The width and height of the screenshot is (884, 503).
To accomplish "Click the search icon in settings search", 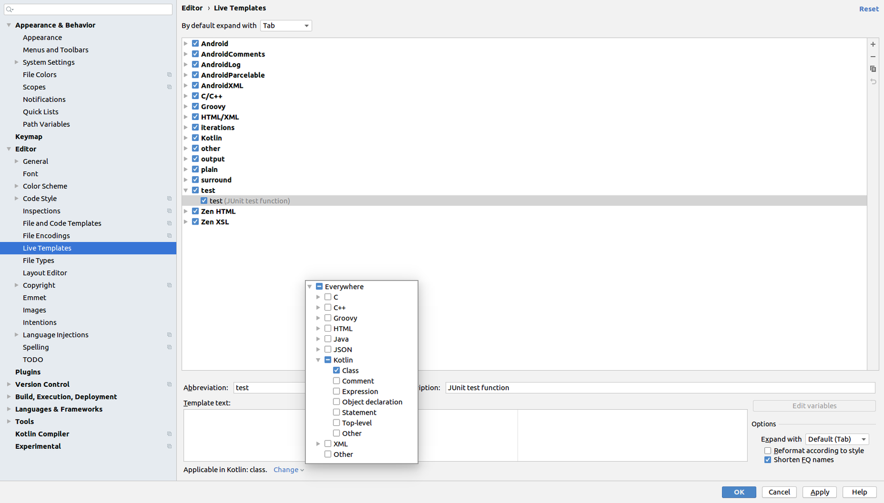I will [10, 9].
